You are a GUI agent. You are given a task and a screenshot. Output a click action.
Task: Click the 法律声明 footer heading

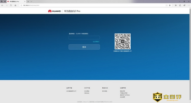click(x=123, y=88)
